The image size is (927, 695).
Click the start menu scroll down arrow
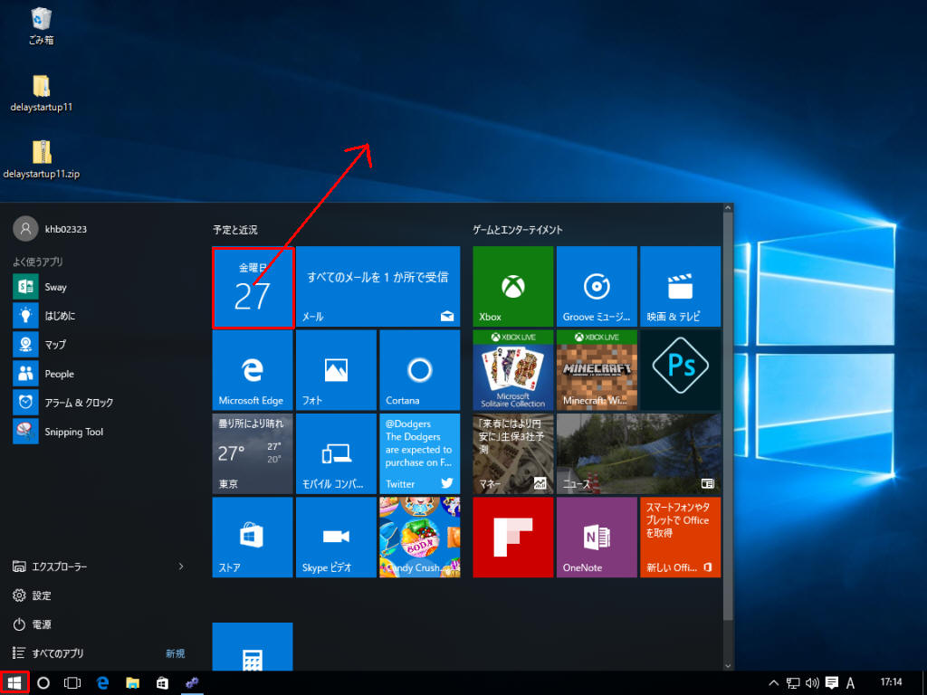(728, 665)
